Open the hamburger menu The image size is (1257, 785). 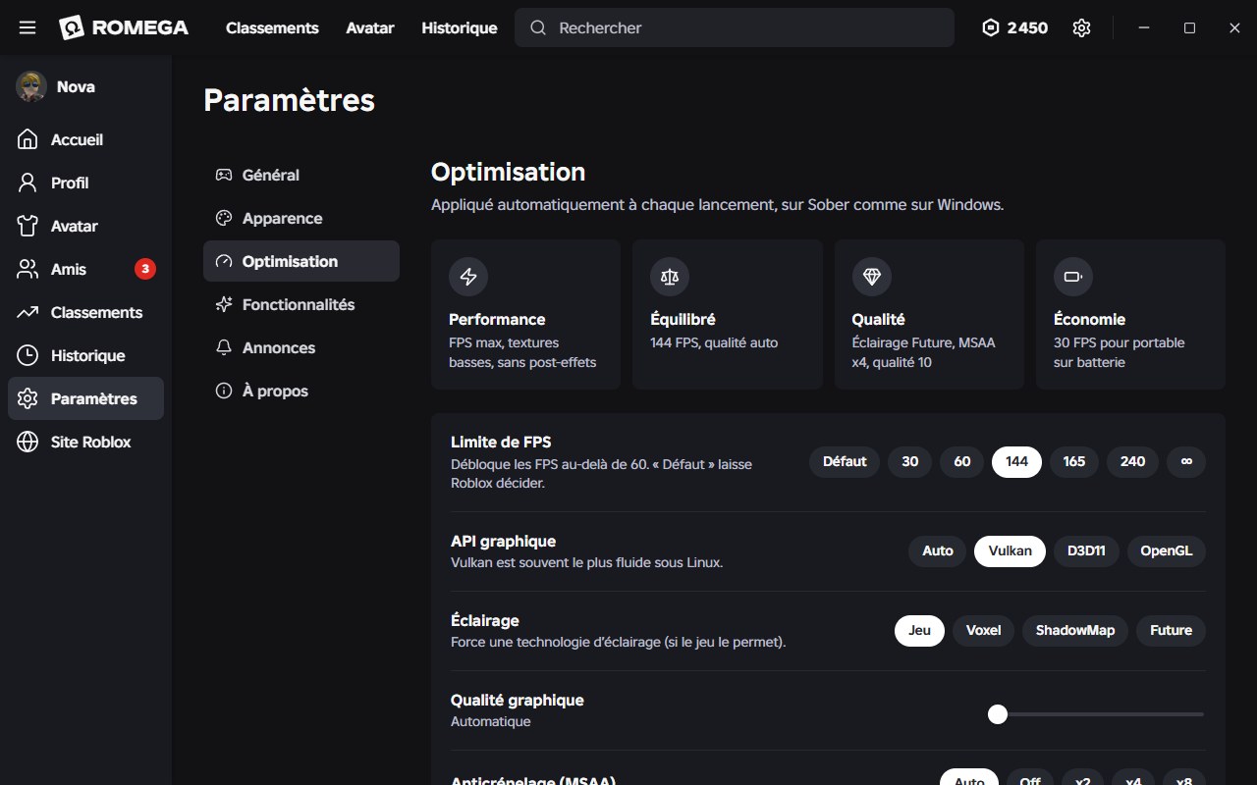coord(27,27)
